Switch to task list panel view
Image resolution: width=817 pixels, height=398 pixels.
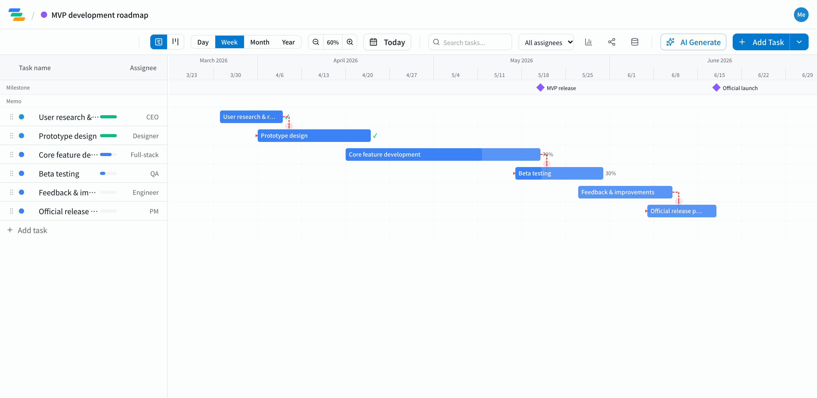tap(159, 42)
